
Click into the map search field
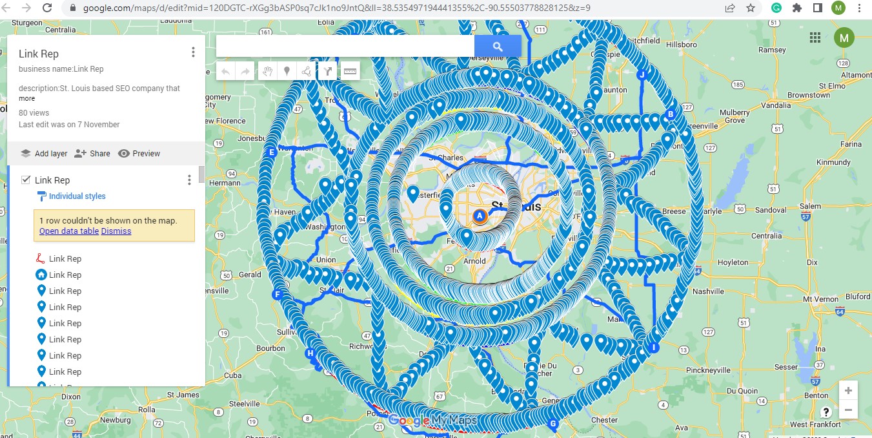(x=345, y=46)
